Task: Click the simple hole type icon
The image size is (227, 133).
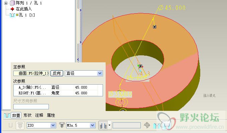Action: coord(11,125)
